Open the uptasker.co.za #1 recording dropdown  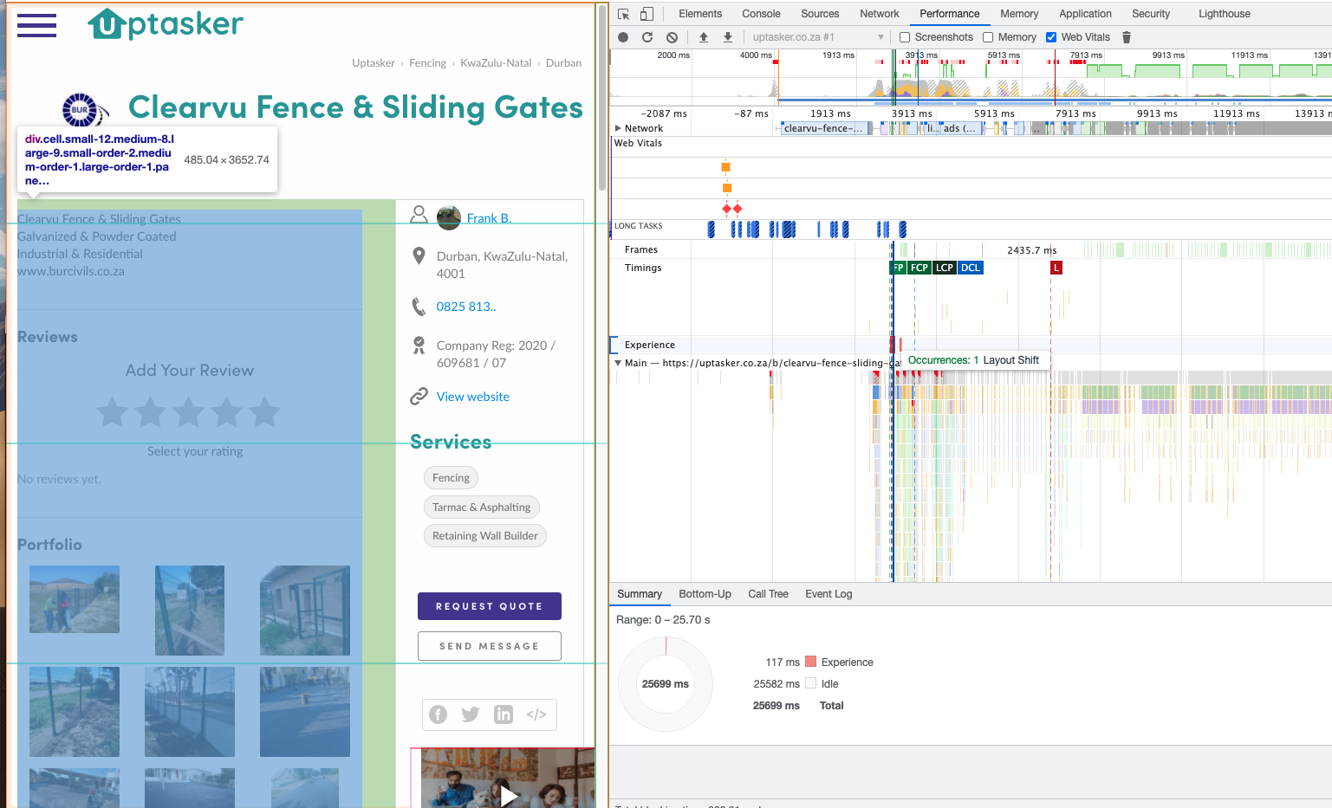click(818, 37)
